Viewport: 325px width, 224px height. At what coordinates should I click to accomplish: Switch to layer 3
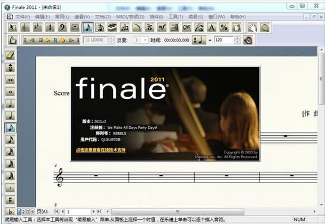[28, 212]
